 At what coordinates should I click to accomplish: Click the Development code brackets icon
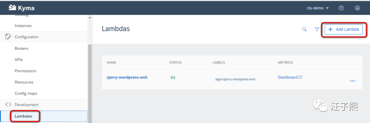tap(8, 105)
